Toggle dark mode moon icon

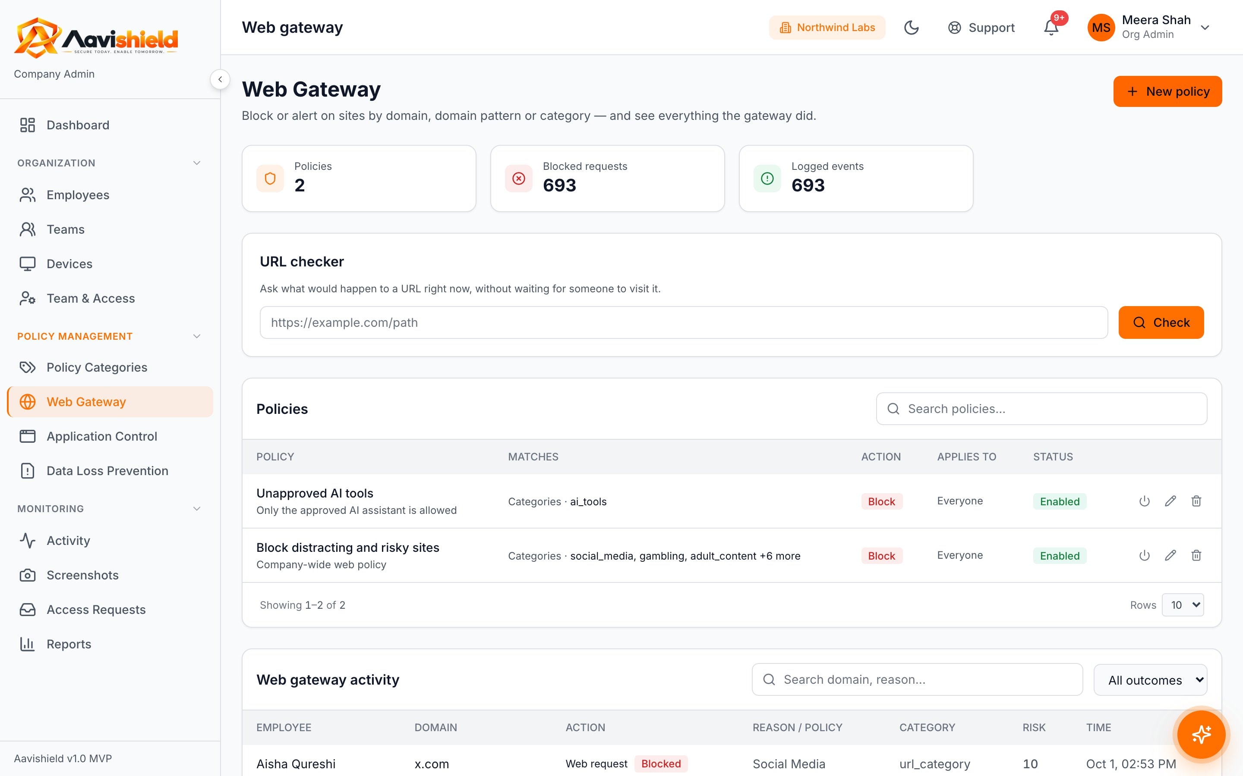pyautogui.click(x=911, y=27)
